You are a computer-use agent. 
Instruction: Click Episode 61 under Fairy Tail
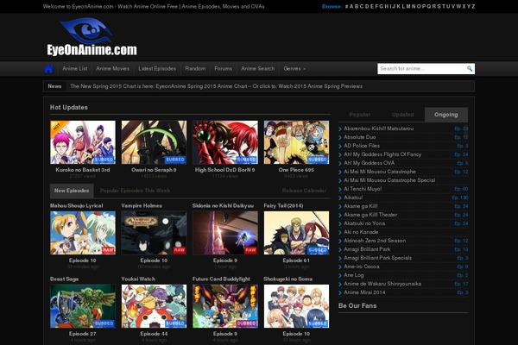point(296,260)
